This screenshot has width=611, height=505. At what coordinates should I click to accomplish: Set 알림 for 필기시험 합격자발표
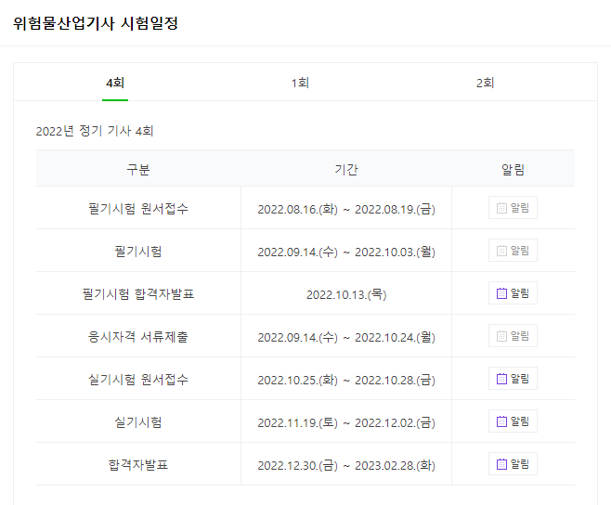coord(513,293)
